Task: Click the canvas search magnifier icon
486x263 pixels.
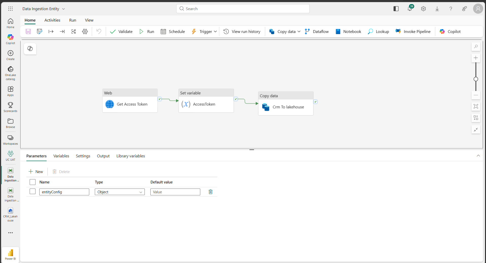Action: 476,47
